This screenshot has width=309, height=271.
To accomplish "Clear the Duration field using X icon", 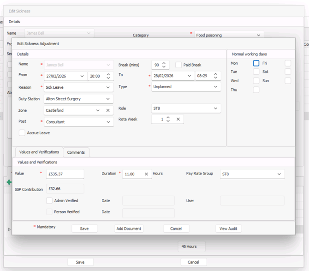I will click(146, 174).
